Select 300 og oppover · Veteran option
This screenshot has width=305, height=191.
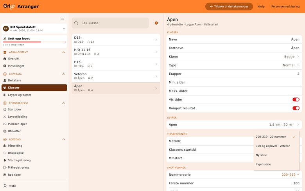pyautogui.click(x=276, y=146)
